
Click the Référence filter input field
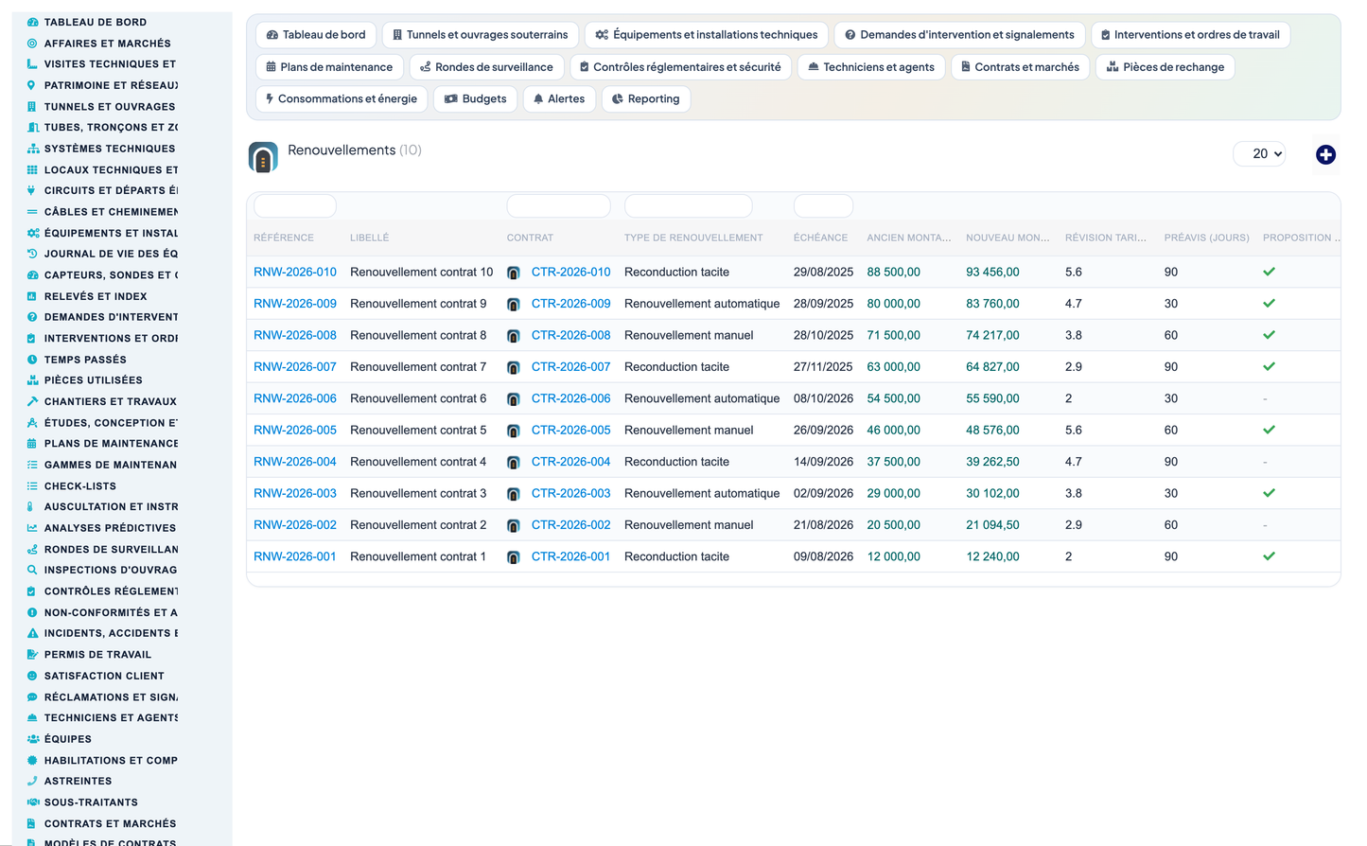[x=295, y=205]
